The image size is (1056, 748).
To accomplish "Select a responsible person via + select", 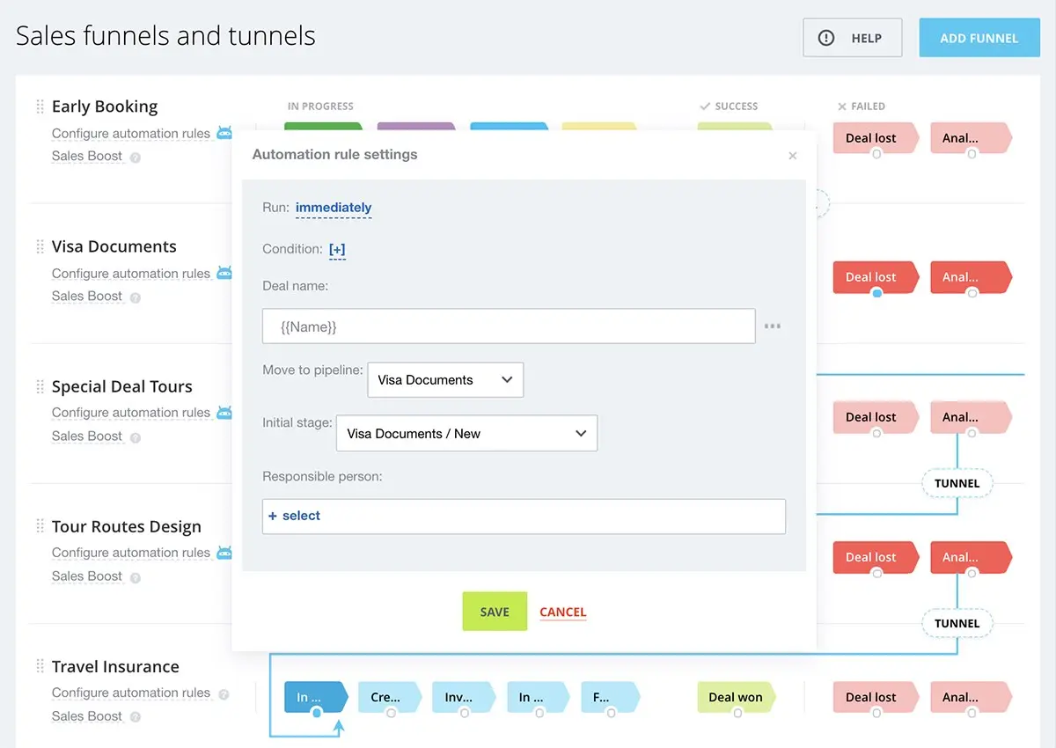I will pos(295,516).
